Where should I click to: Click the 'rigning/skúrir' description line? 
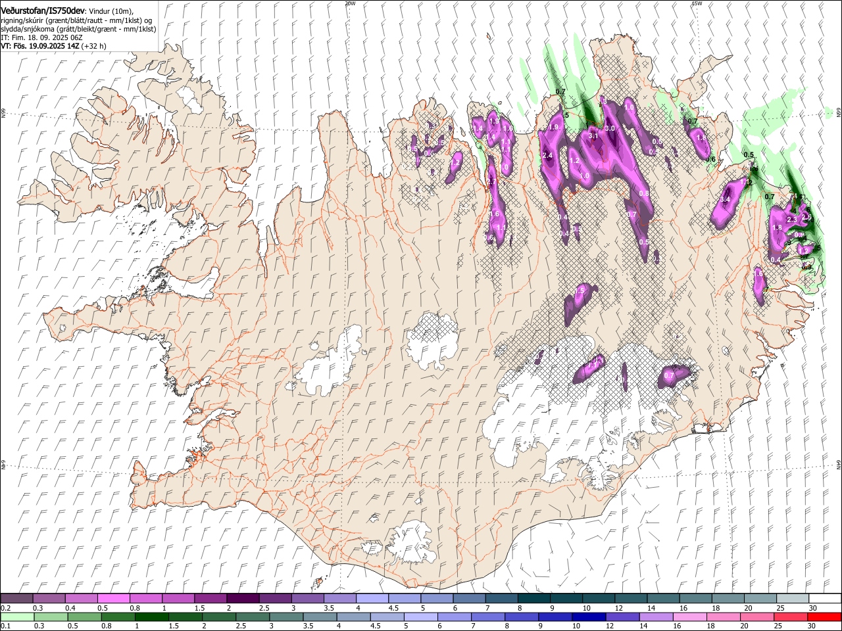pyautogui.click(x=76, y=20)
